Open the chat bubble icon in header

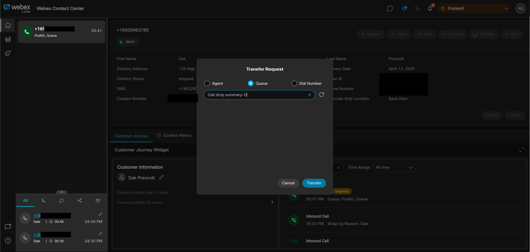pyautogui.click(x=390, y=8)
